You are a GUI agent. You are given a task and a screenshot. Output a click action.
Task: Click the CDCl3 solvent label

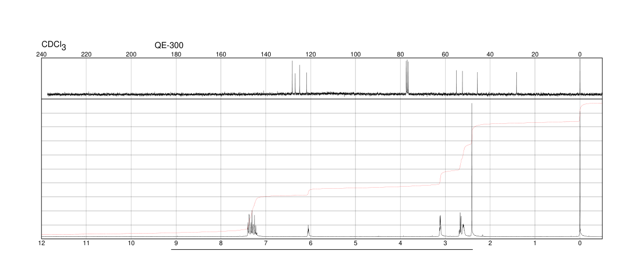tap(54, 45)
